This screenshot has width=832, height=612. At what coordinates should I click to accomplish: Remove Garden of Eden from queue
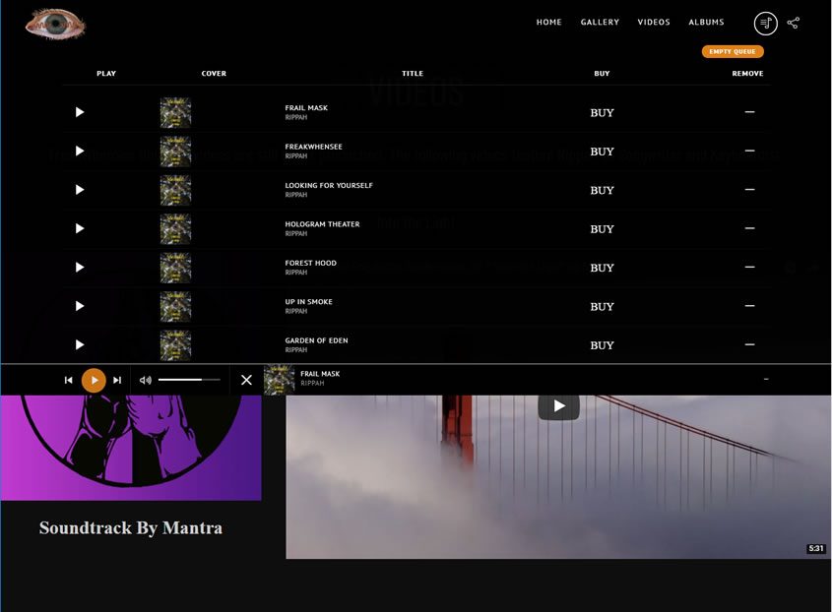[x=749, y=344]
